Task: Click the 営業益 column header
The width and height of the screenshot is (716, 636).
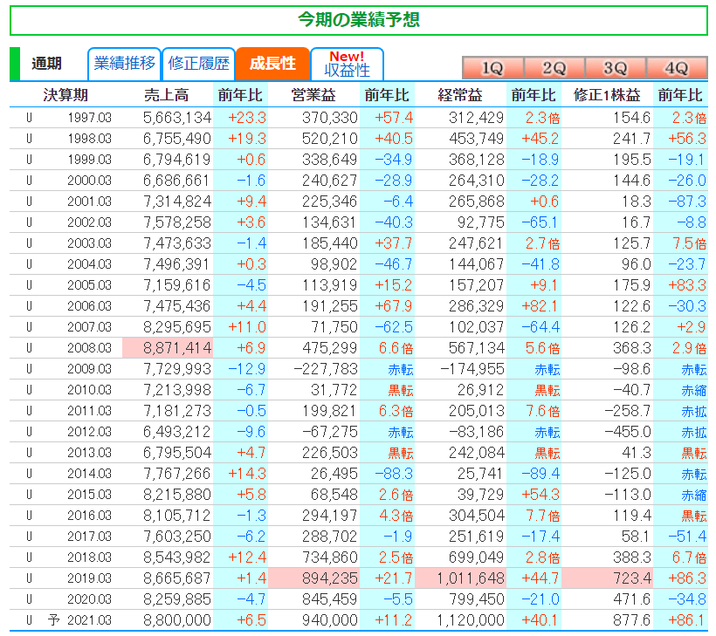Action: [312, 95]
